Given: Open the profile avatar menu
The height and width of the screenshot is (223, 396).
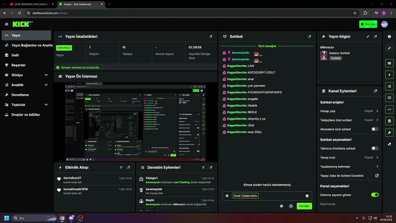Looking at the screenshot, I should click(384, 24).
